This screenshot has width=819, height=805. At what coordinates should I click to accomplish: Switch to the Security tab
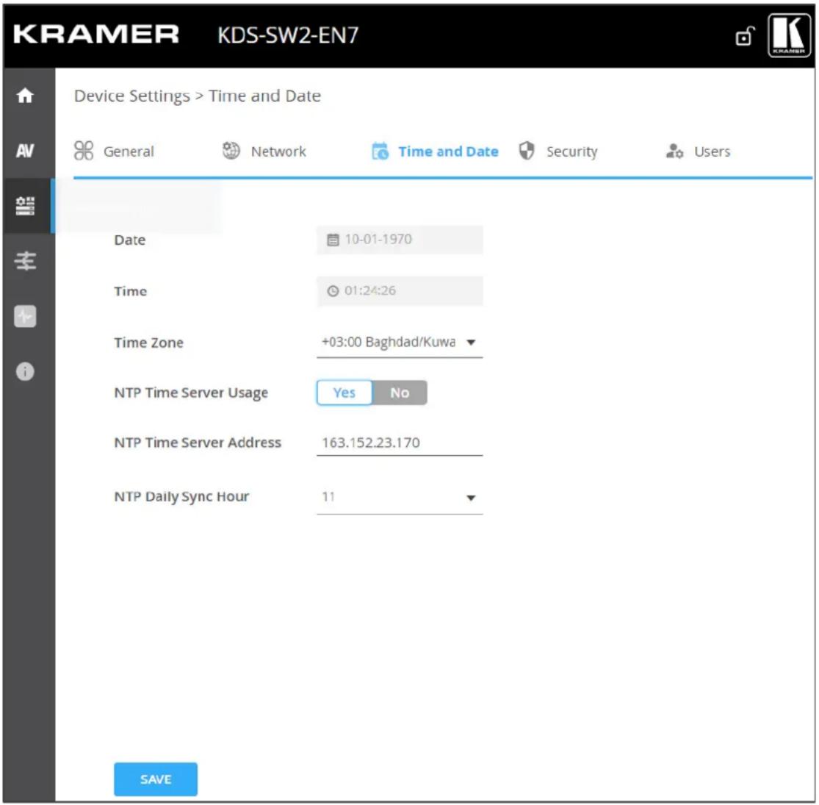(558, 151)
